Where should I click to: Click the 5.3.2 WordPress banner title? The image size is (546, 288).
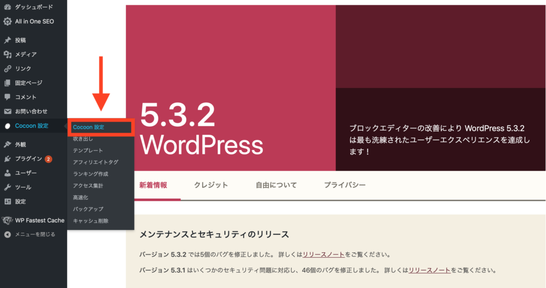tap(201, 129)
